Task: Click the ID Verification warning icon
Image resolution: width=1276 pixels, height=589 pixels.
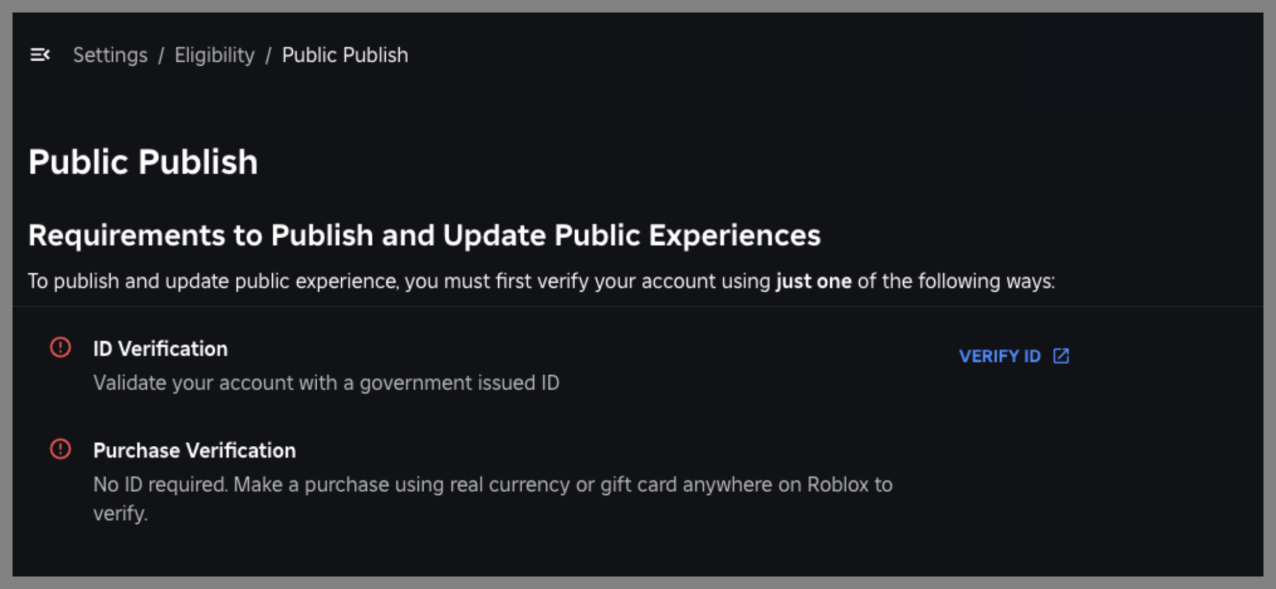Action: coord(61,347)
